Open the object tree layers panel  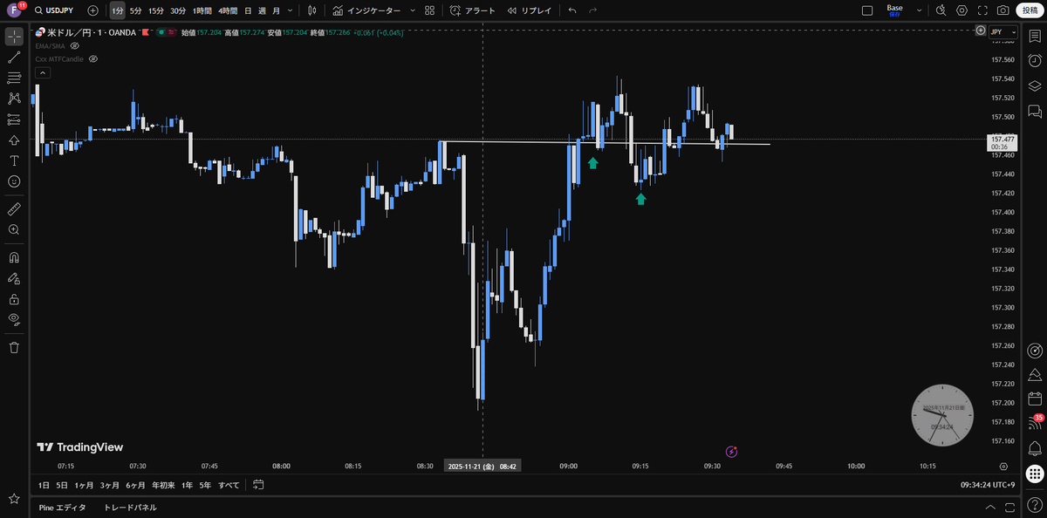point(1035,85)
